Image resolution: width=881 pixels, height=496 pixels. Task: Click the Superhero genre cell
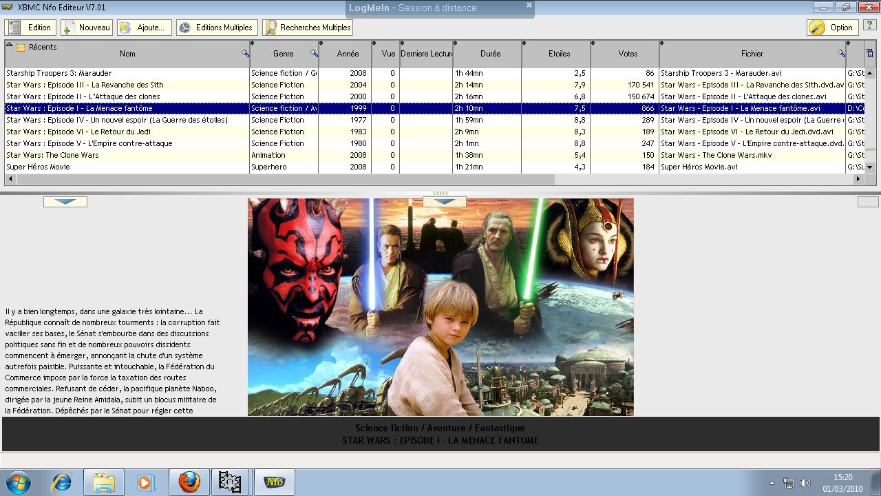click(284, 167)
